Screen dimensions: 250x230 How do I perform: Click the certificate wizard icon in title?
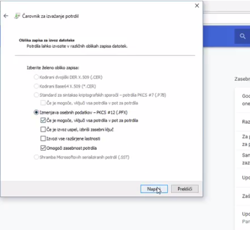(17, 16)
